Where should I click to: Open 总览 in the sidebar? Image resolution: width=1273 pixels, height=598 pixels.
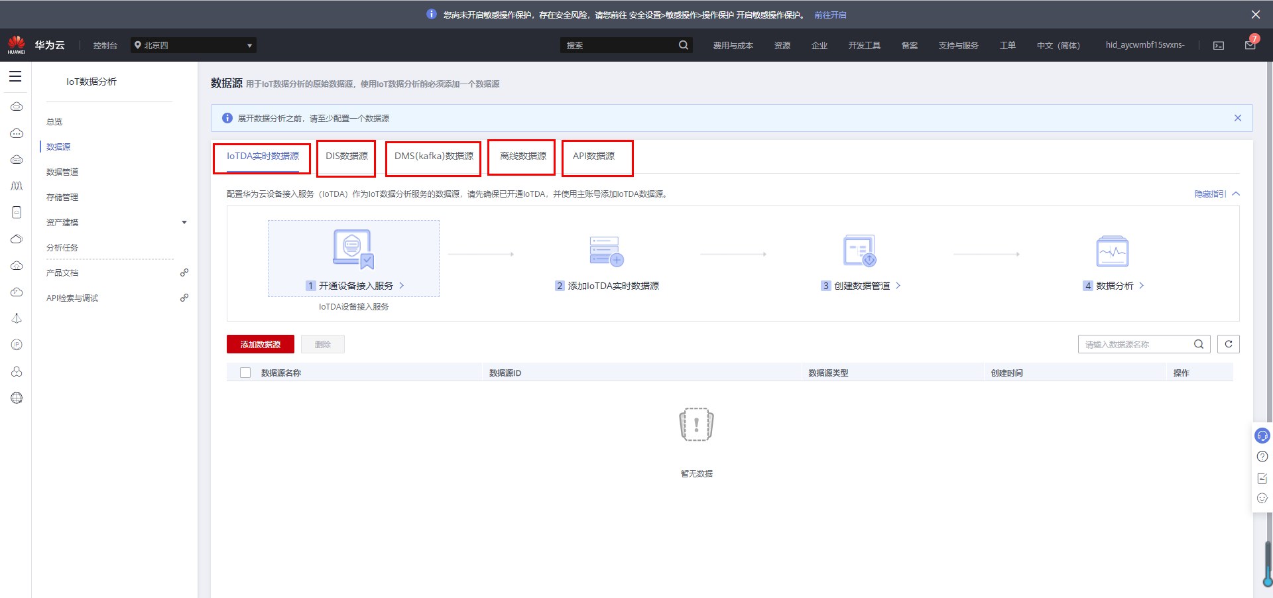[x=54, y=121]
